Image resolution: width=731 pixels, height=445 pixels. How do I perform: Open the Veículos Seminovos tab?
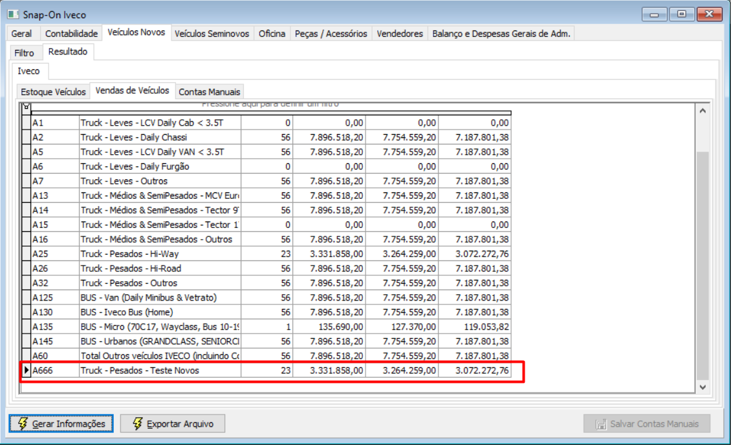[212, 34]
